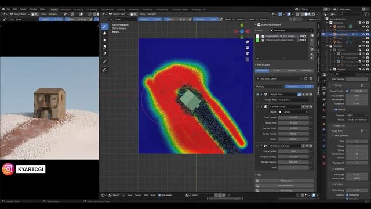Toggle Denoise checkbox

click(336, 110)
